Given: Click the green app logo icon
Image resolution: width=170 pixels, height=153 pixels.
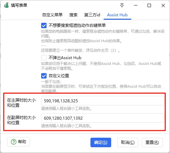Looking at the screenshot, I should click(6, 5).
